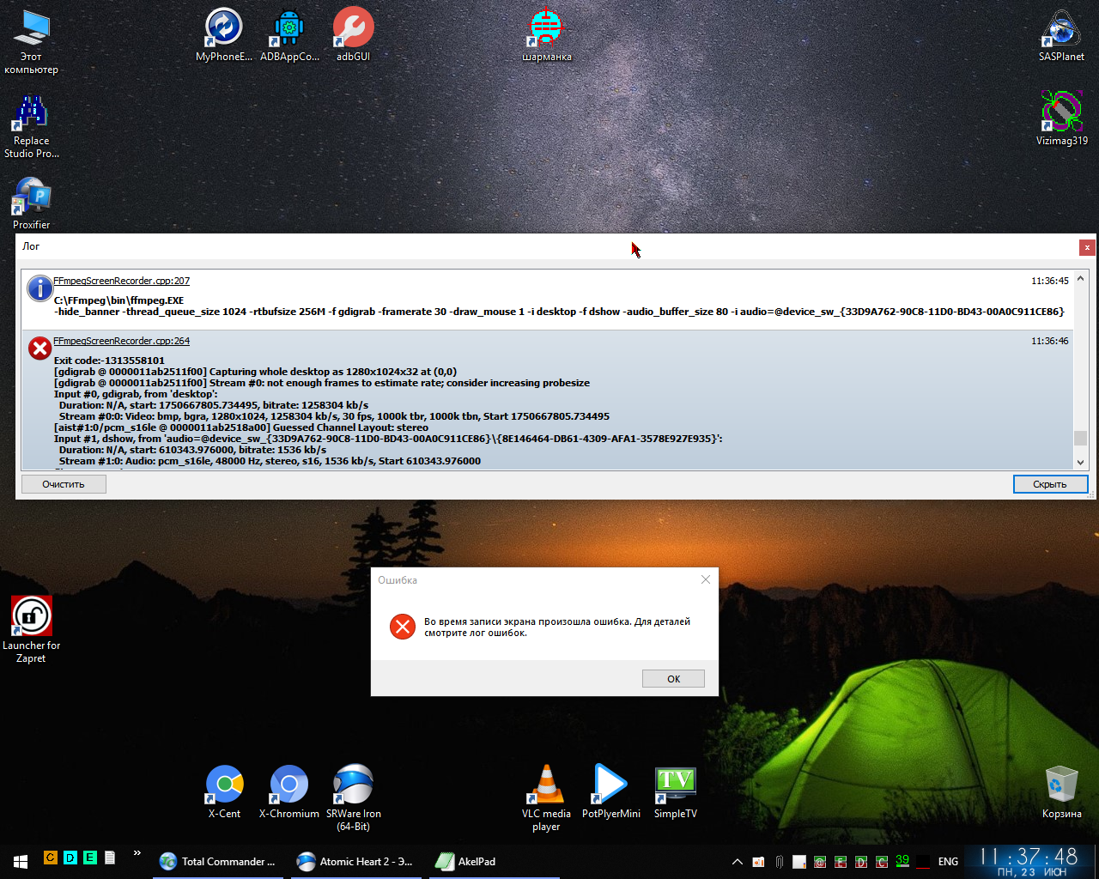
Task: Open the FFmpegScreenRecorder.cpp:207 link
Action: tap(121, 281)
